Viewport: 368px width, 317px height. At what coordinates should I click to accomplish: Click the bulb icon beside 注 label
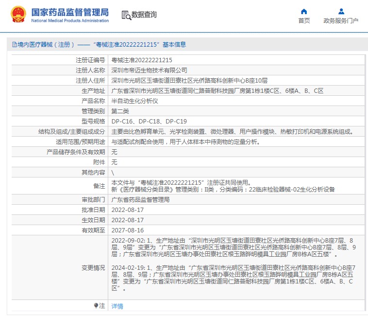click(96, 306)
